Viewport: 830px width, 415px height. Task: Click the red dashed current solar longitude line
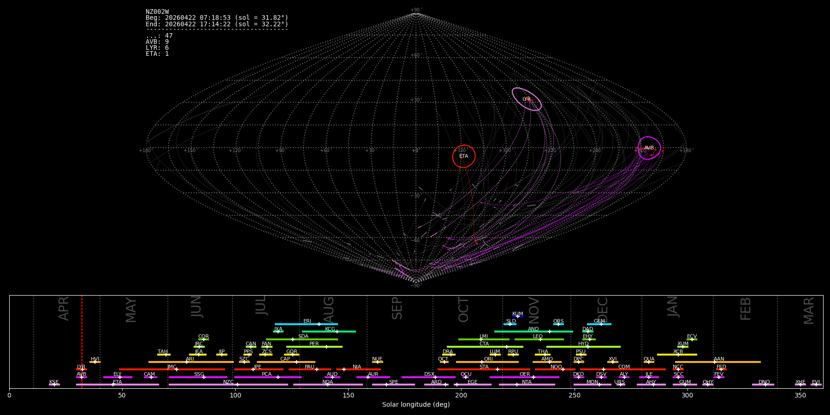click(x=82, y=341)
